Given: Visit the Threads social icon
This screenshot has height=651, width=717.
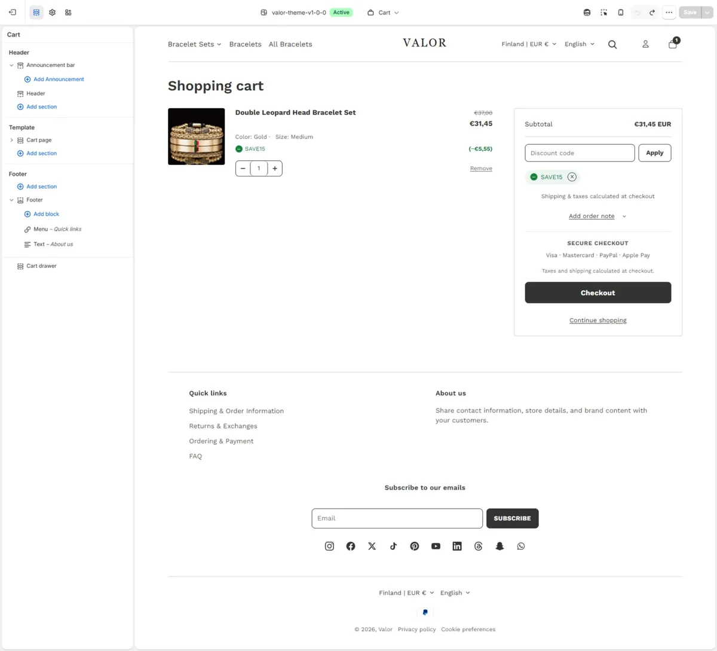Looking at the screenshot, I should click(479, 546).
